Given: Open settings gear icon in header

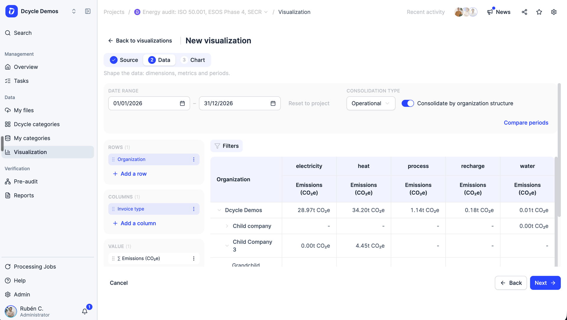Looking at the screenshot, I should click(554, 12).
